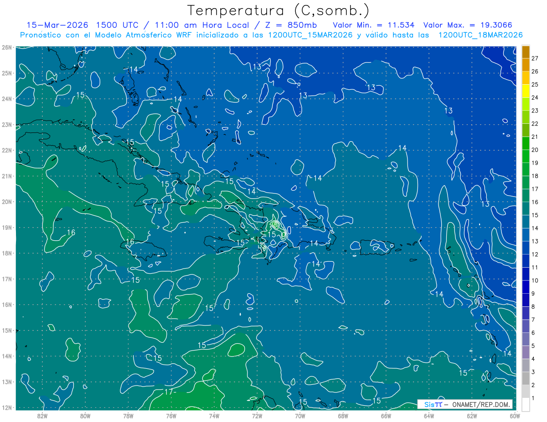Click the "82W" longitude label
This screenshot has width=547, height=422.
point(42,416)
